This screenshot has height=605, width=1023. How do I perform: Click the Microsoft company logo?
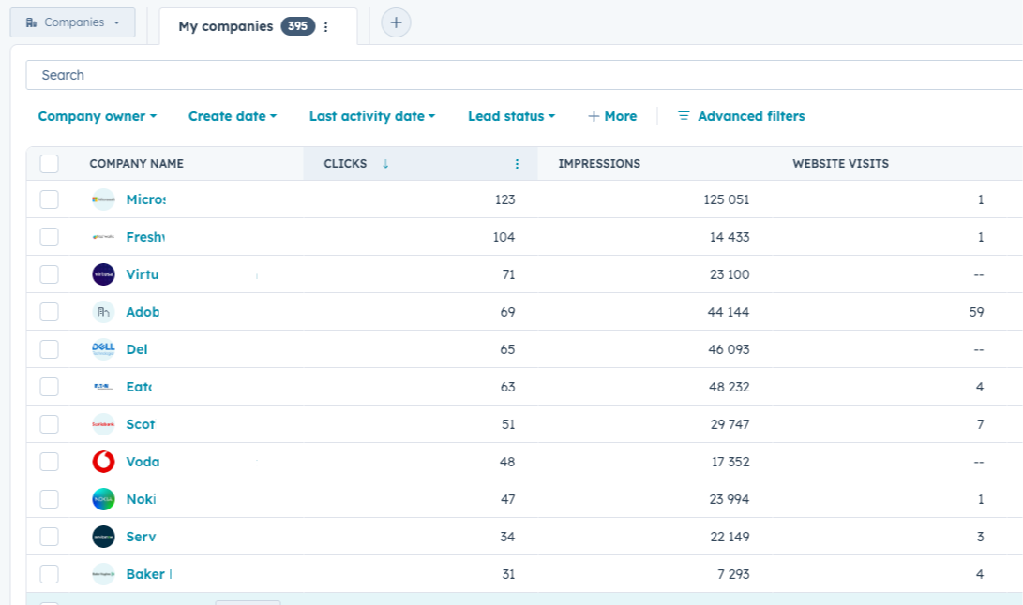coord(103,199)
